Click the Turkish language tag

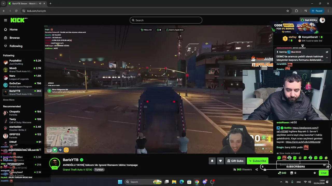pos(99,170)
